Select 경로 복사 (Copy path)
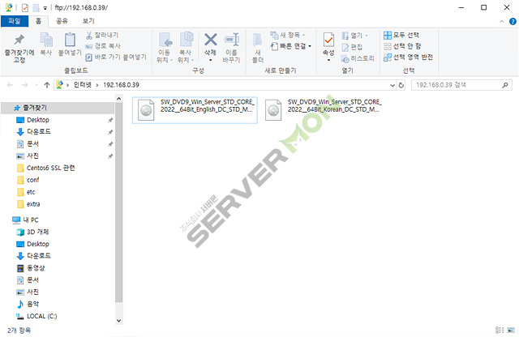Screen dimensions: 519x337 [x=103, y=46]
